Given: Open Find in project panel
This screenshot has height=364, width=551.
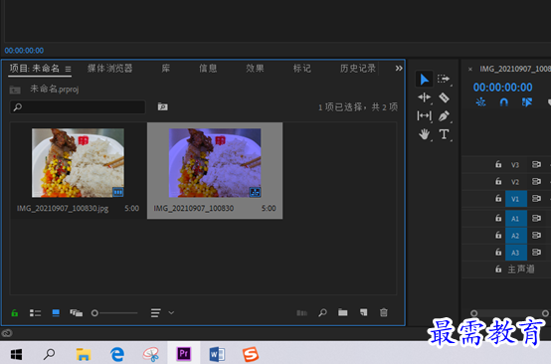Looking at the screenshot, I should 322,312.
